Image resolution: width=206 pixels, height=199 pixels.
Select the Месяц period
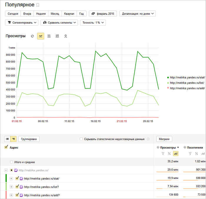click(55, 14)
